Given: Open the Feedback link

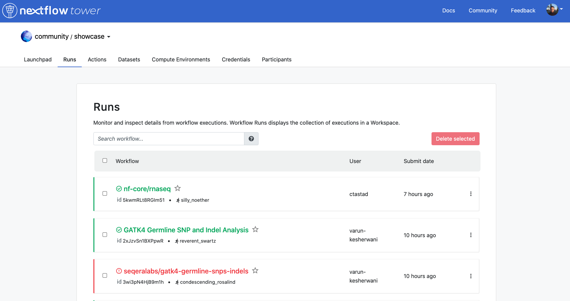Looking at the screenshot, I should coord(523,11).
